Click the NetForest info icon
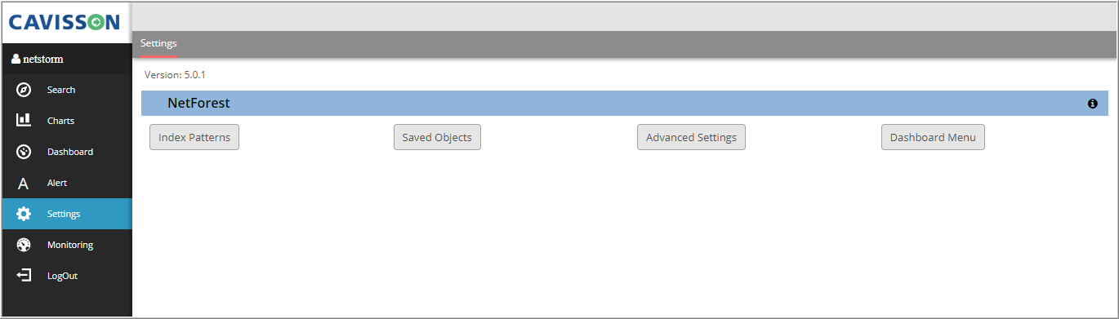 (x=1092, y=104)
